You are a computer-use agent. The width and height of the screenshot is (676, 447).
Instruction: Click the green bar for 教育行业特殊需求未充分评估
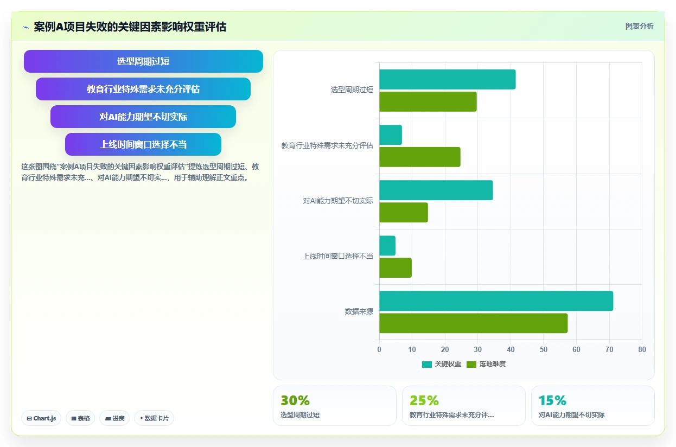click(x=419, y=157)
